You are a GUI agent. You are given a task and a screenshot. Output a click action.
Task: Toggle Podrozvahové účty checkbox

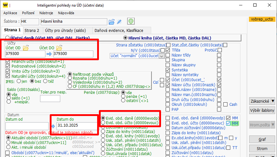pyautogui.click(x=8, y=66)
